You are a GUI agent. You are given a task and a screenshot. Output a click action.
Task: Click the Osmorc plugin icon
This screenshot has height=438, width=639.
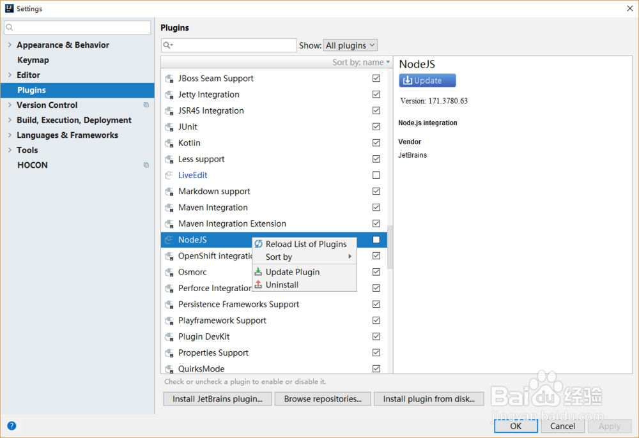(x=169, y=273)
